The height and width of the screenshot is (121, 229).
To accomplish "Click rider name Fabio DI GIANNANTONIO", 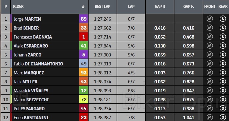I will point(38,64).
